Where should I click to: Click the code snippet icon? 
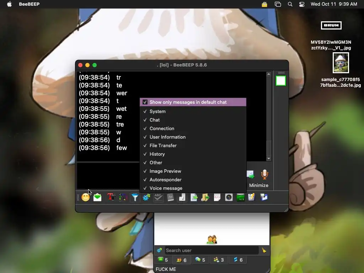(x=217, y=198)
